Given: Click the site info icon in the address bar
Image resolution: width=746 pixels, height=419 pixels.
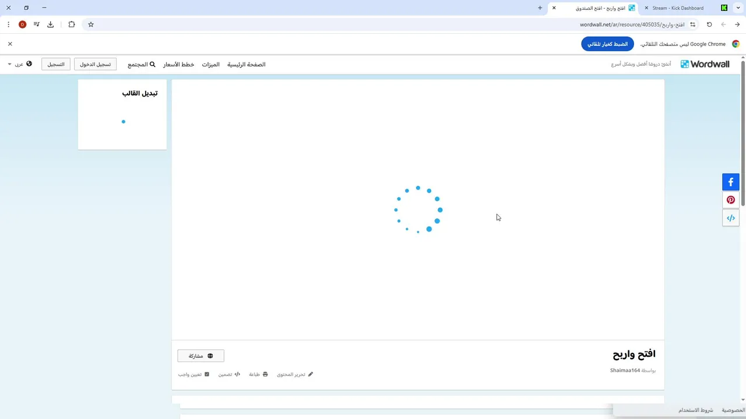Looking at the screenshot, I should 693,24.
